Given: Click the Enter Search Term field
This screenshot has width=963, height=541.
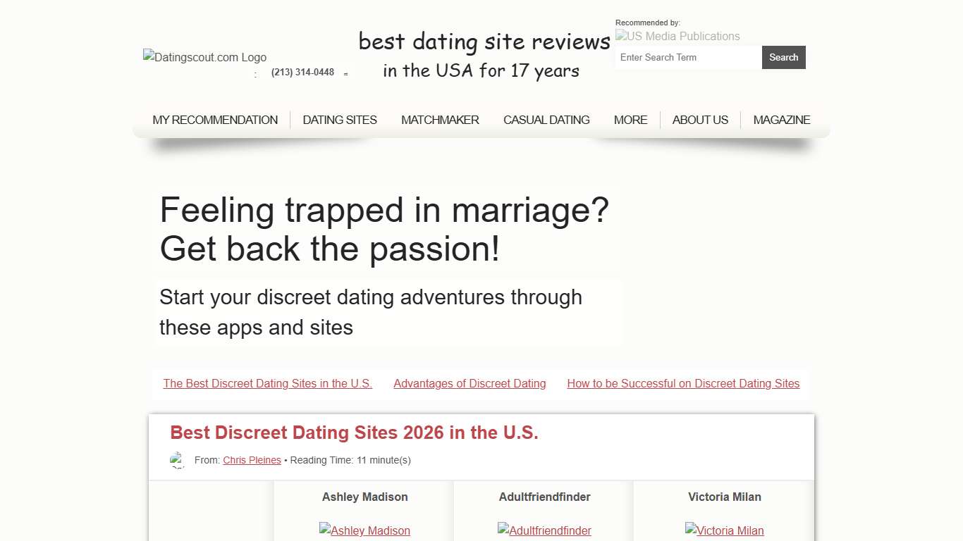Looking at the screenshot, I should point(688,57).
